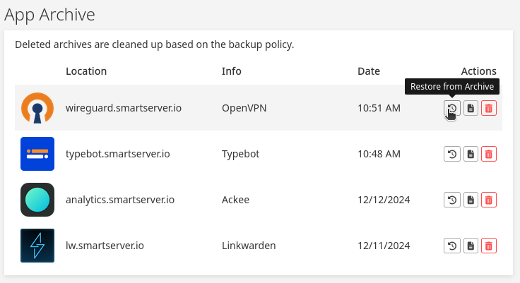This screenshot has width=520, height=283.
Task: Restore analytics.smartserver.io from archive
Action: [451, 200]
